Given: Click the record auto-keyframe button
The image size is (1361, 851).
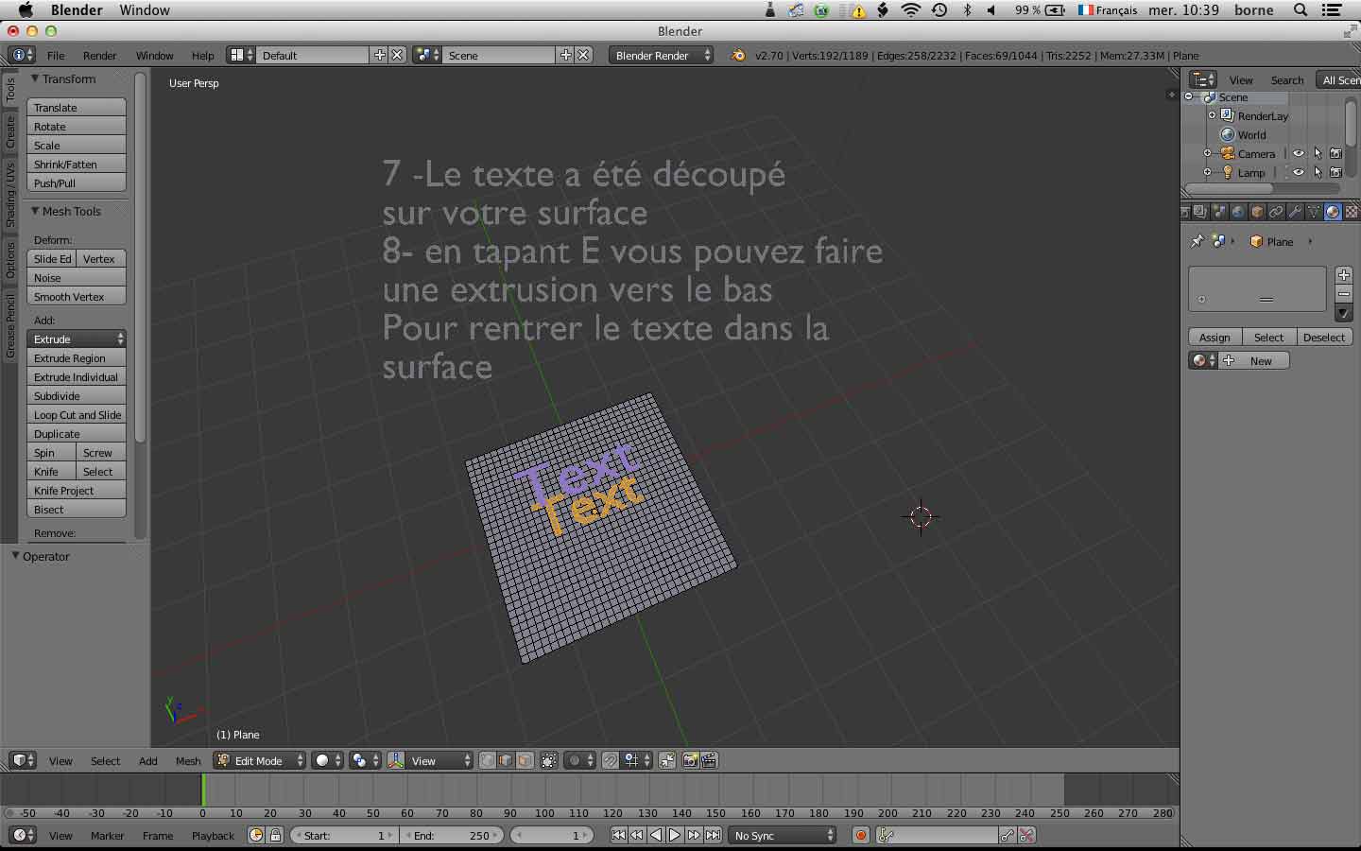Looking at the screenshot, I should [x=860, y=835].
